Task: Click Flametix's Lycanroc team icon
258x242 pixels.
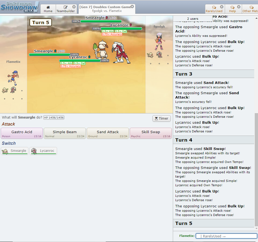Action: coord(13,90)
